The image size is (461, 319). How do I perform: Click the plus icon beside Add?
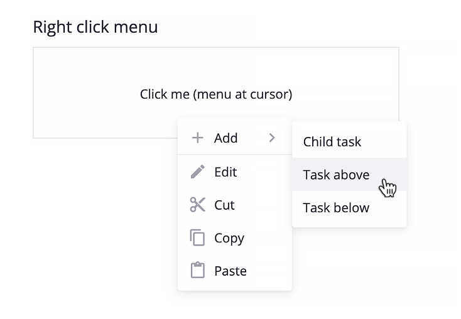(198, 138)
